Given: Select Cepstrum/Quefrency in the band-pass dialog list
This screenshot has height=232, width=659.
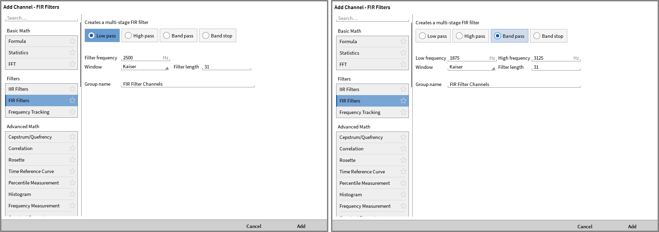Looking at the screenshot, I should pos(361,137).
